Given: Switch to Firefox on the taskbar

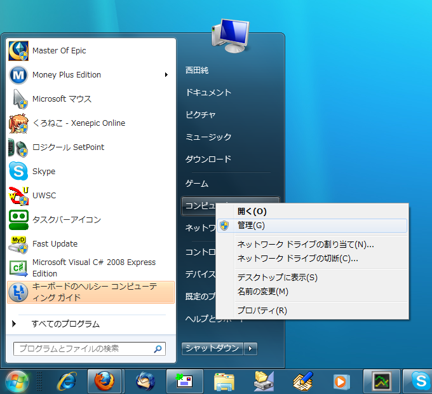Looking at the screenshot, I should coord(104,381).
